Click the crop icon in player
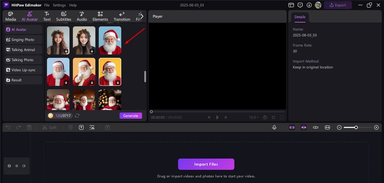 click(273, 117)
